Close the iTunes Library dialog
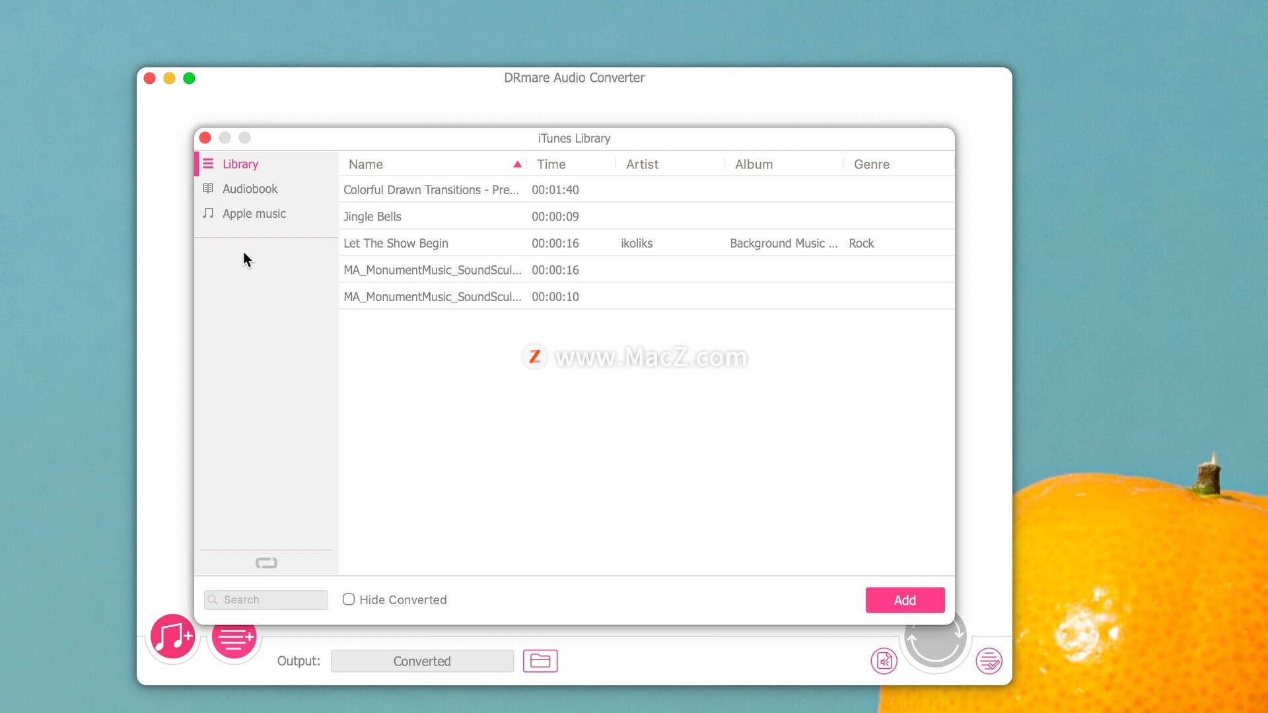 pyautogui.click(x=205, y=138)
